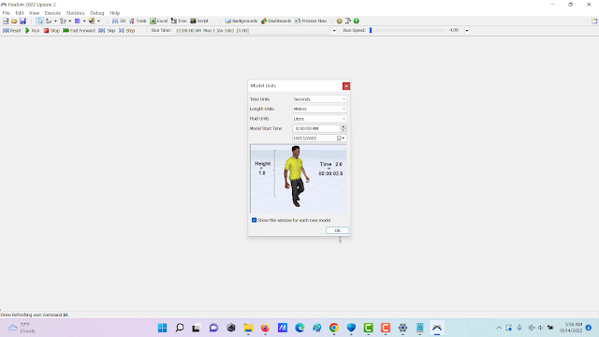Click the Model Start Time spinner arrows

343,128
